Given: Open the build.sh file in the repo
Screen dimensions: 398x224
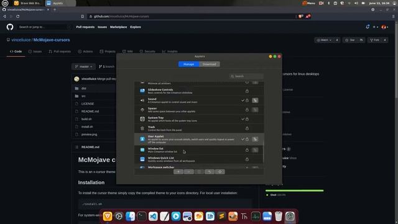Looking at the screenshot, I should pyautogui.click(x=86, y=119).
